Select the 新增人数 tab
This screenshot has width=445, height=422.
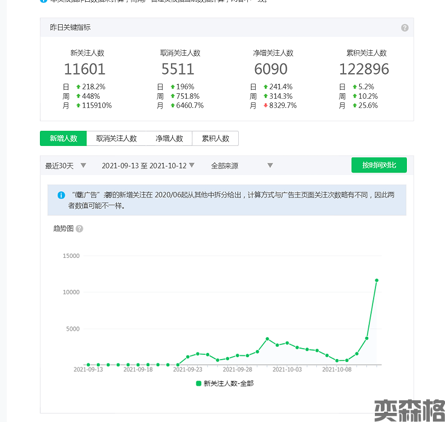63,139
